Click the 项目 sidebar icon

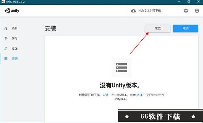click(6, 28)
